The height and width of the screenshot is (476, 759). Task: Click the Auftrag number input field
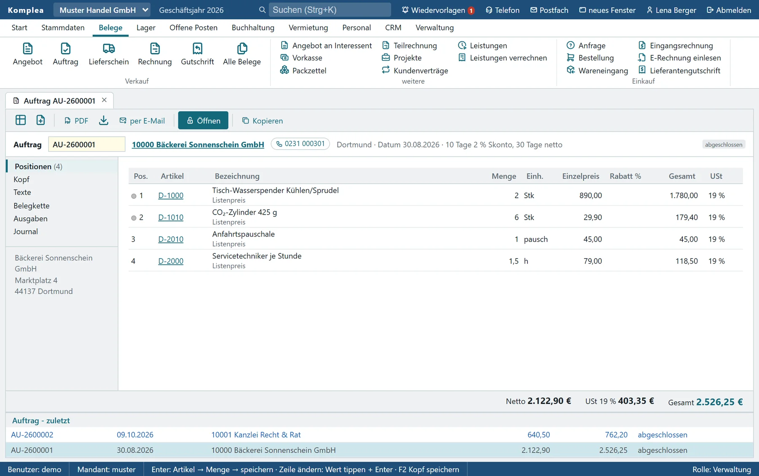click(x=87, y=145)
